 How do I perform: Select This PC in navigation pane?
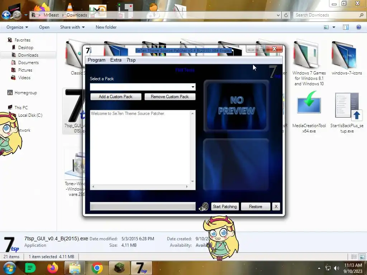21,107
